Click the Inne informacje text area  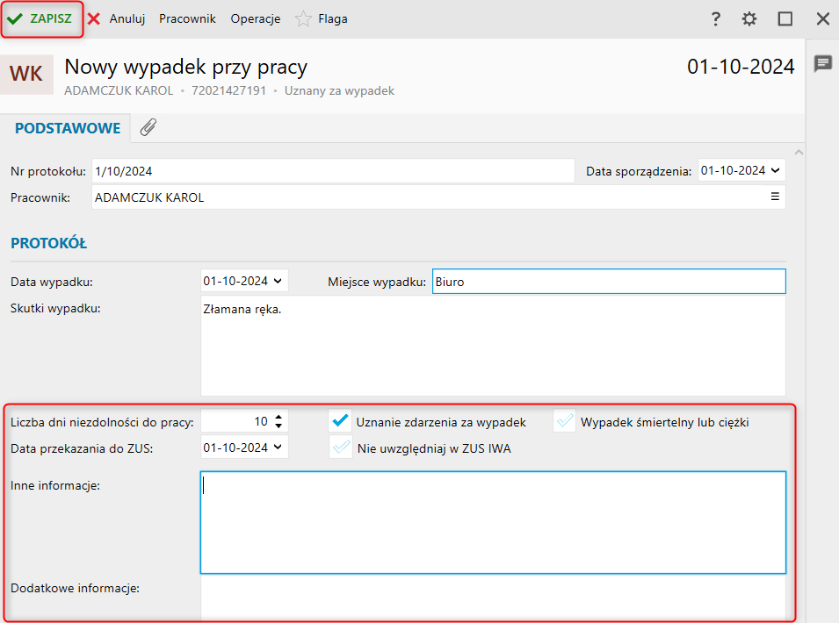click(493, 523)
